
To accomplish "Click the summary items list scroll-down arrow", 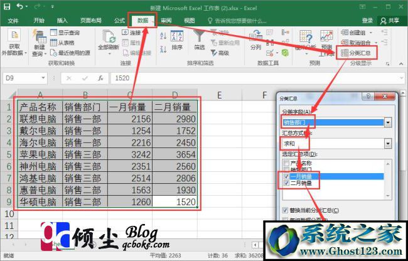I will tap(388, 196).
